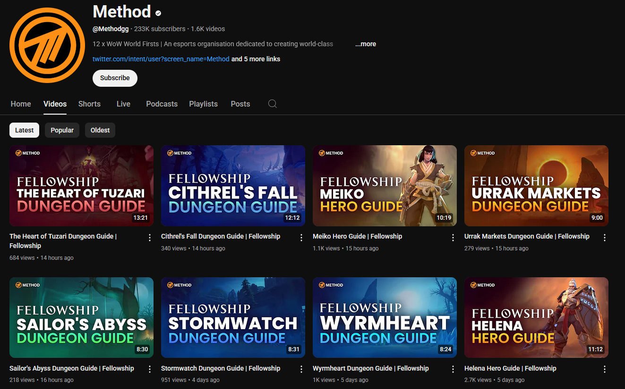Image resolution: width=625 pixels, height=389 pixels.
Task: Open the Live tab
Action: (x=123, y=104)
